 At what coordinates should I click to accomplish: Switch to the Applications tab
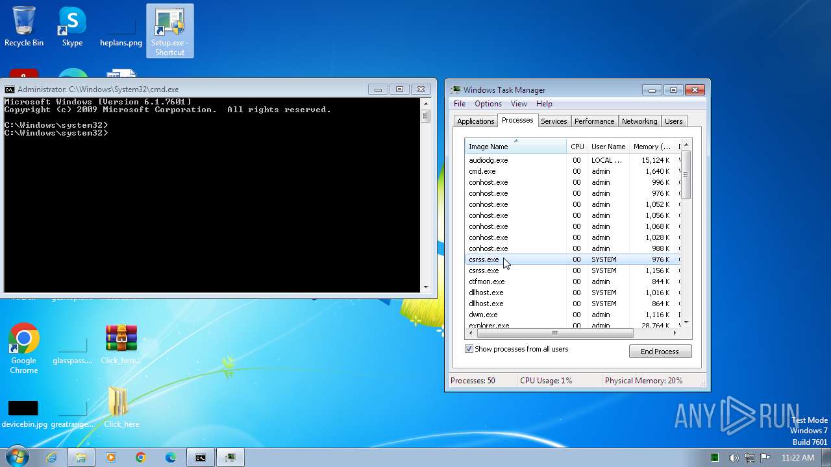coord(475,121)
